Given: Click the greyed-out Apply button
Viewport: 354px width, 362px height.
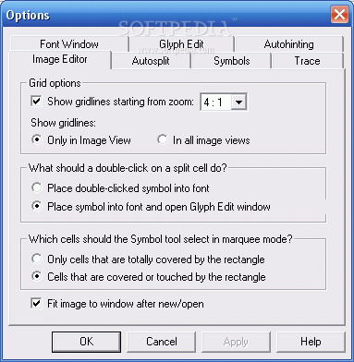Looking at the screenshot, I should pos(236,342).
